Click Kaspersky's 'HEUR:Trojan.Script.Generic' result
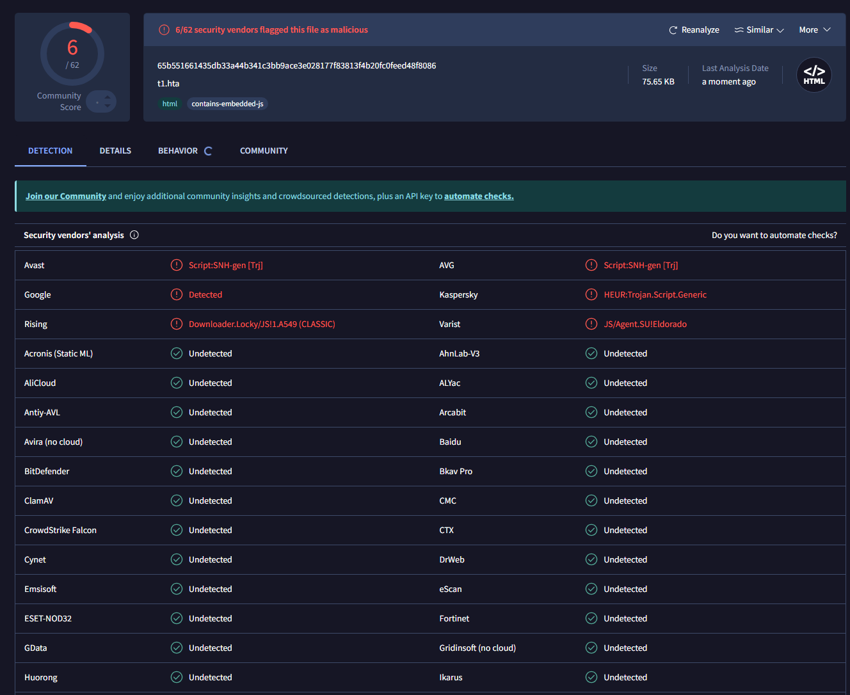This screenshot has height=695, width=850. pos(655,295)
